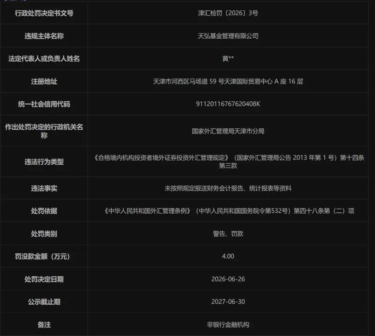Click penalty type 警告、罚款

click(228, 234)
